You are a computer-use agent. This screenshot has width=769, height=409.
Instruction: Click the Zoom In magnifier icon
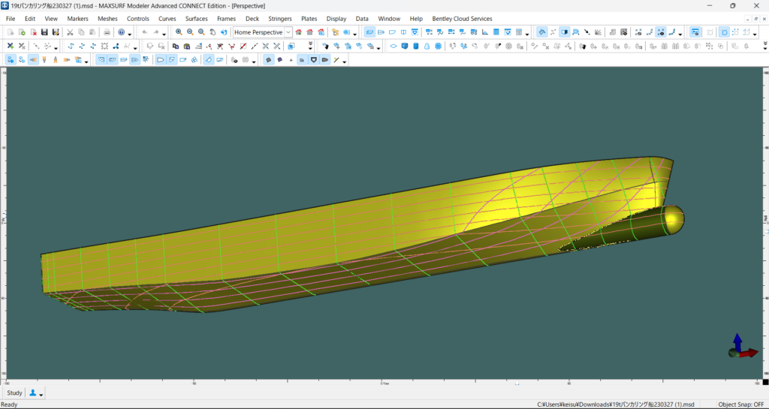click(179, 32)
